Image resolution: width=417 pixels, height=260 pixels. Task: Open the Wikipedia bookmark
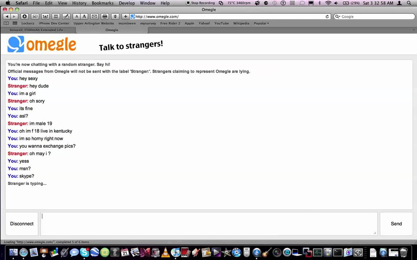point(241,23)
